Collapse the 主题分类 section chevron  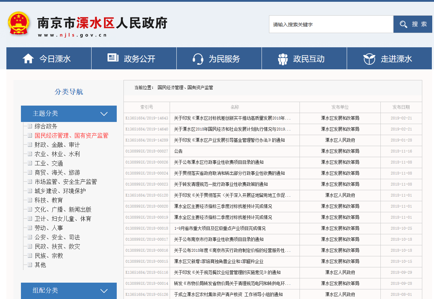(104, 114)
